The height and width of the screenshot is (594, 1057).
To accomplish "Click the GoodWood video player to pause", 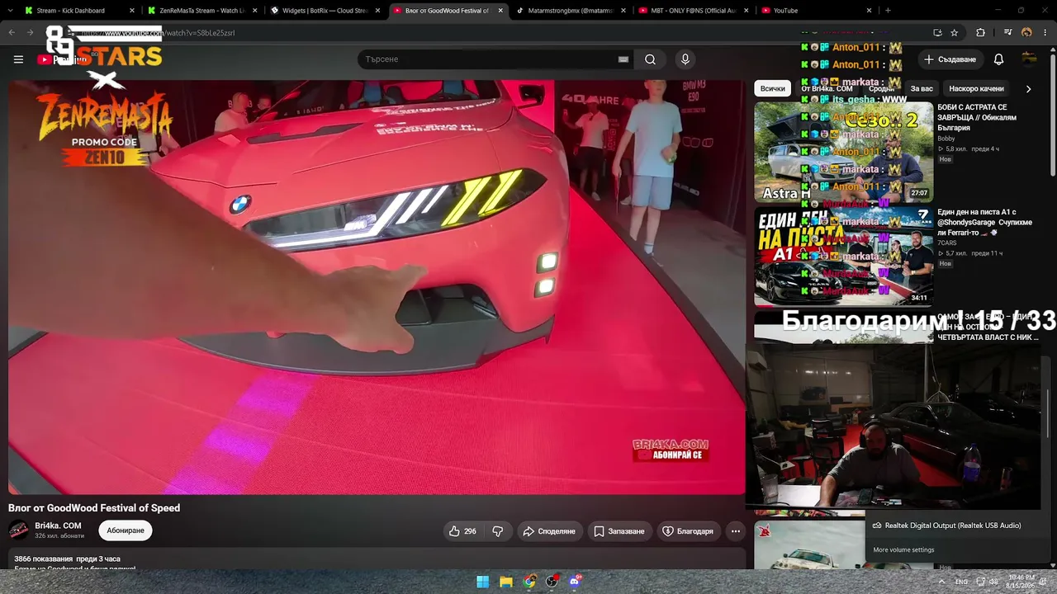I will pyautogui.click(x=377, y=287).
